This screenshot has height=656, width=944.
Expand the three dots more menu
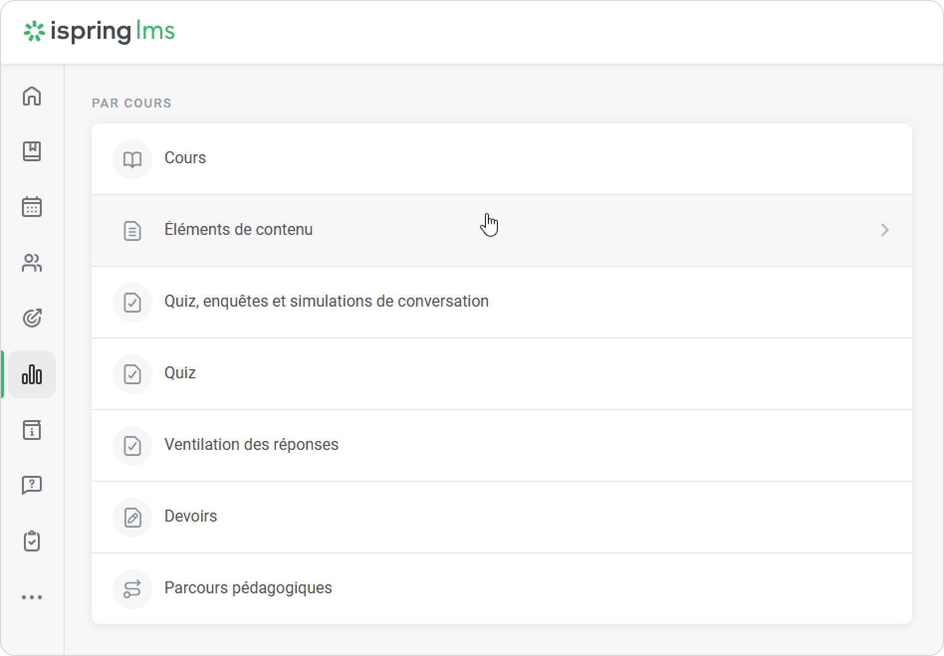click(x=32, y=597)
